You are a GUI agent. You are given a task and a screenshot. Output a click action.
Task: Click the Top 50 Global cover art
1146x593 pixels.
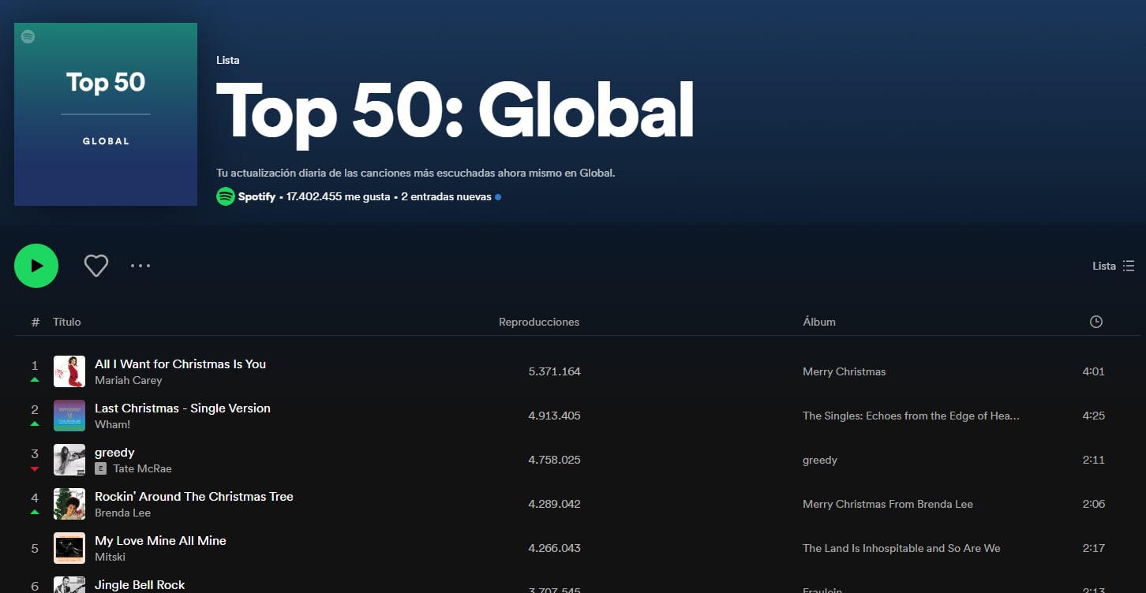[105, 114]
